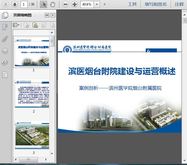Open the document page icon panel in the left sidebar
Image resolution: width=187 pixels, height=165 pixels.
(x=5, y=75)
